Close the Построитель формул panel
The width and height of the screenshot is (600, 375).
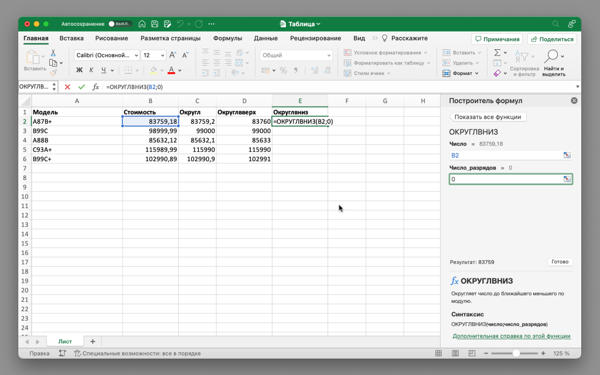click(x=574, y=101)
